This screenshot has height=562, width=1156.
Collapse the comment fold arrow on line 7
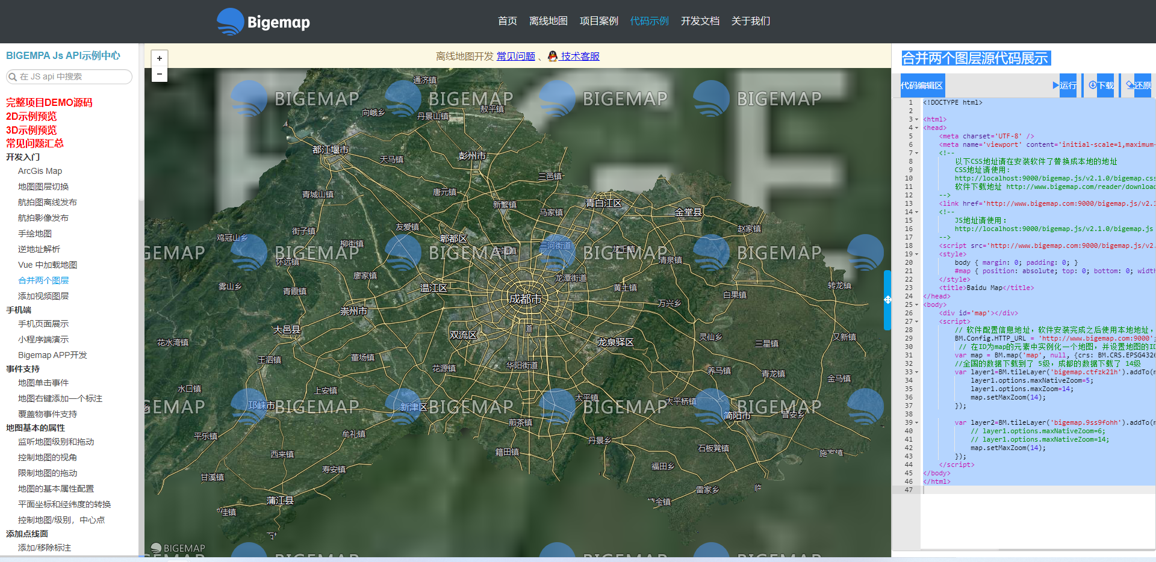coord(916,153)
